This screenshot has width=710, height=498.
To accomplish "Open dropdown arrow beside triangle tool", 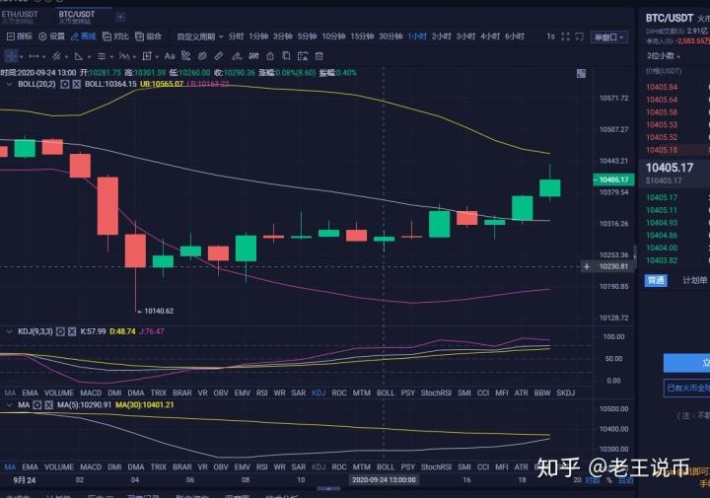I will 89,57.
